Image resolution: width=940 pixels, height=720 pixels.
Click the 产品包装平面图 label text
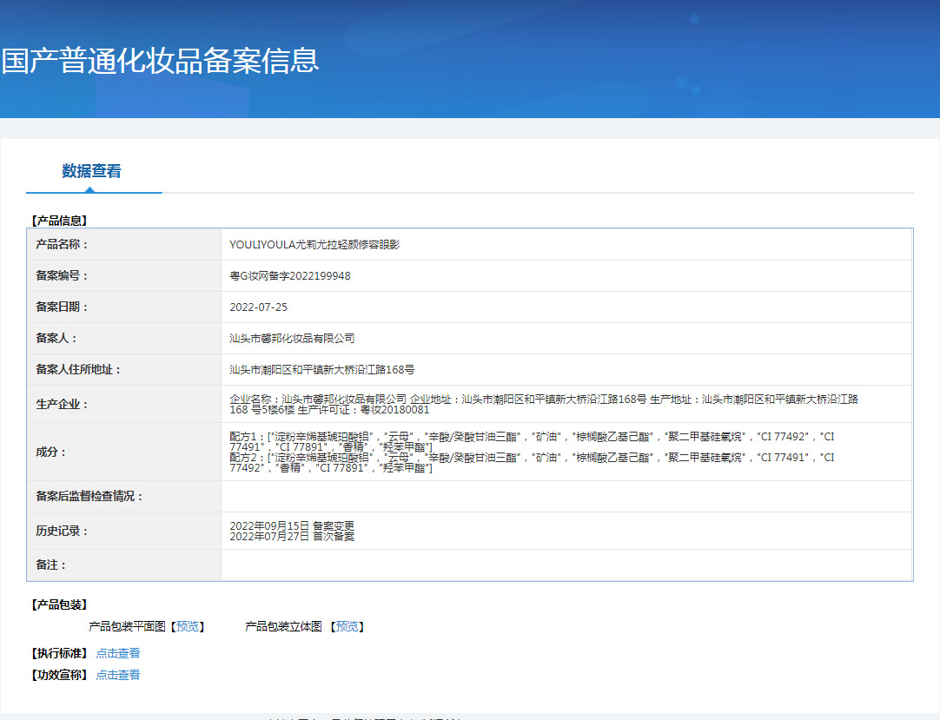(x=127, y=626)
